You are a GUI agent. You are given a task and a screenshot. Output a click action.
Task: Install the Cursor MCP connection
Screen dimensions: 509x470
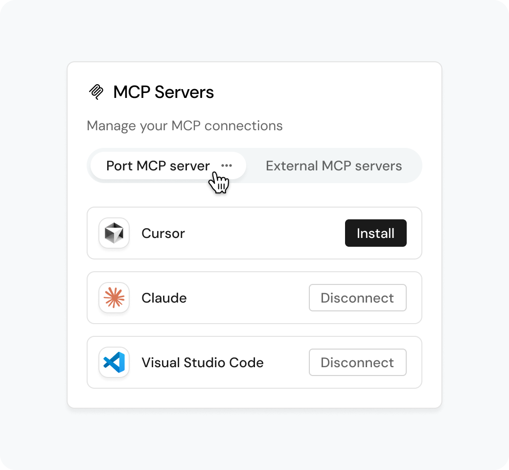(x=375, y=233)
